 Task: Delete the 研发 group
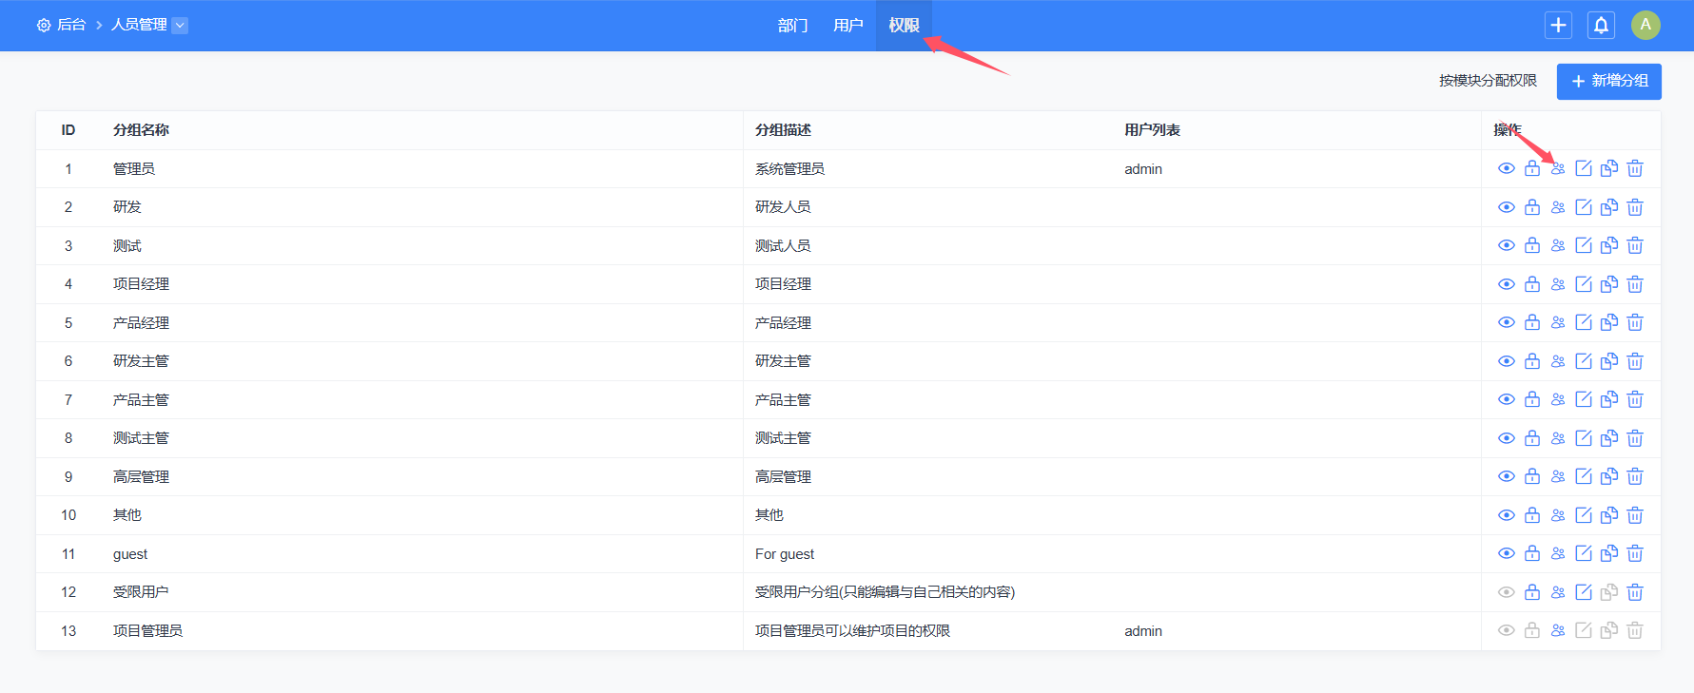[x=1635, y=207]
